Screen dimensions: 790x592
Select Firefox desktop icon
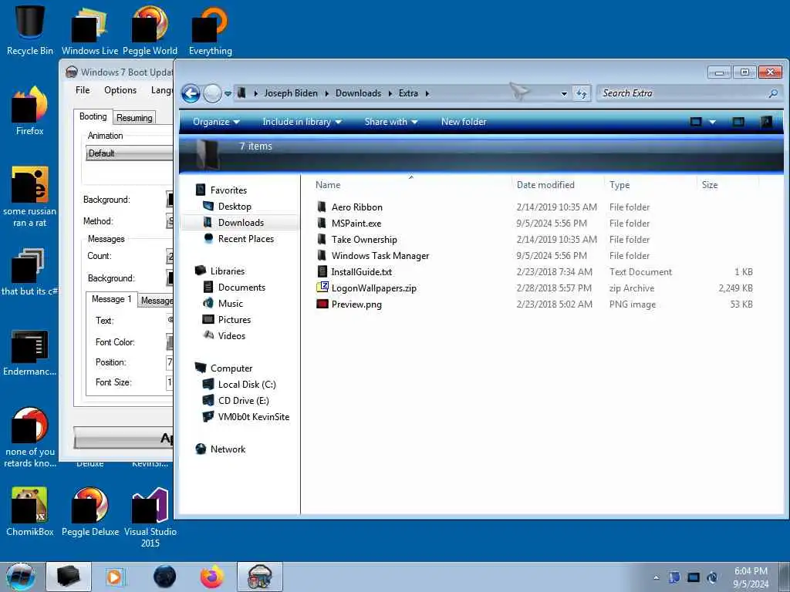(30, 110)
